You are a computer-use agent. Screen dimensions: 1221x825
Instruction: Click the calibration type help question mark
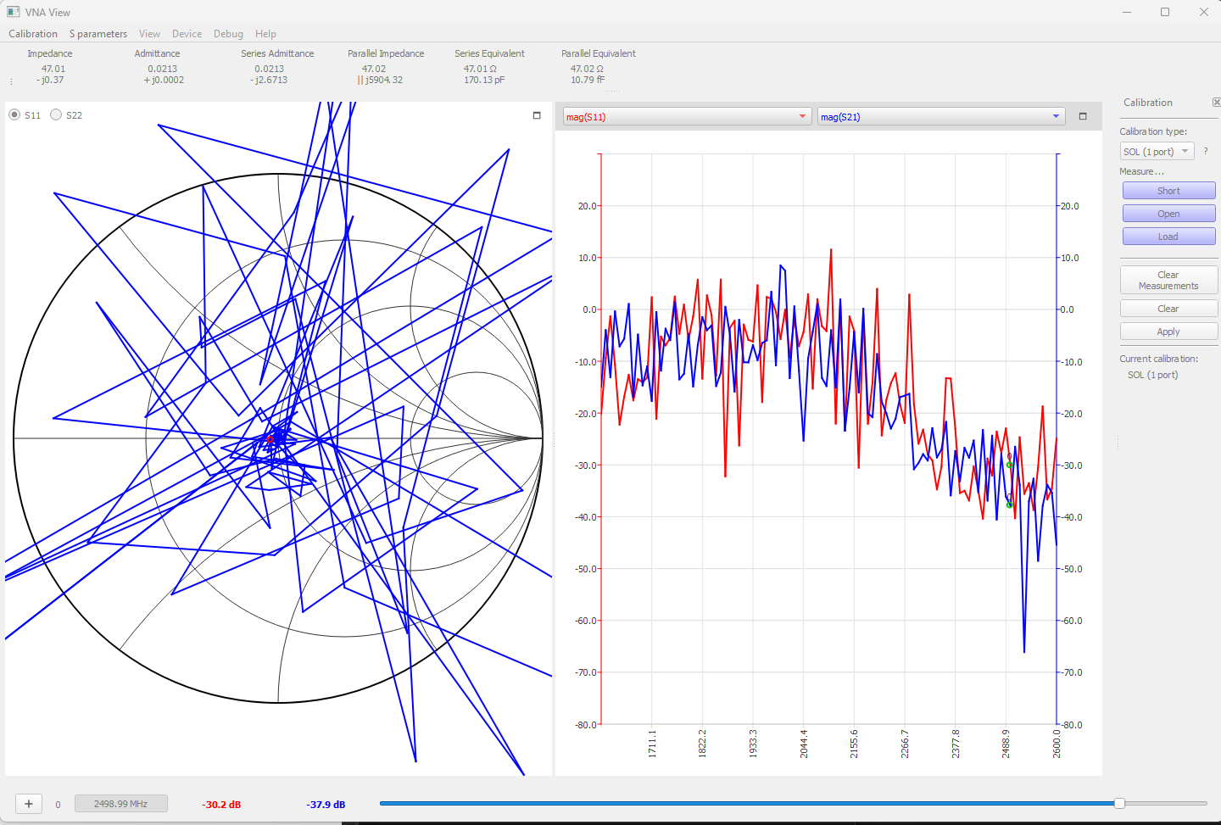1206,151
